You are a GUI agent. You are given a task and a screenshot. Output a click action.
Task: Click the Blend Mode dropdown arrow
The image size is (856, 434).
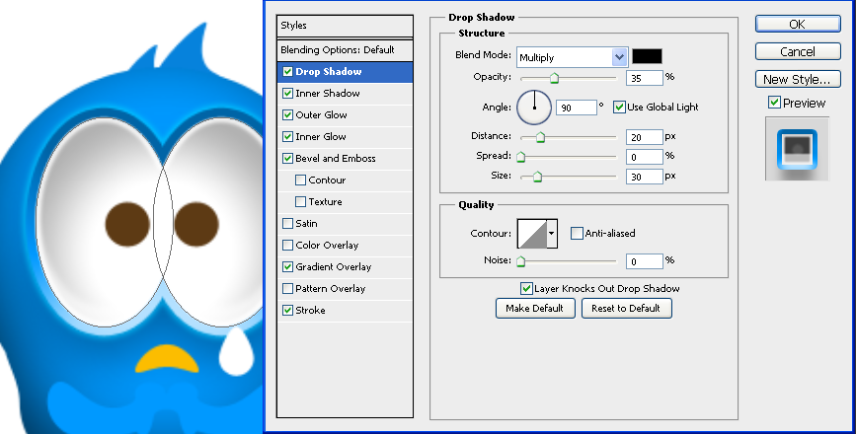tap(619, 57)
